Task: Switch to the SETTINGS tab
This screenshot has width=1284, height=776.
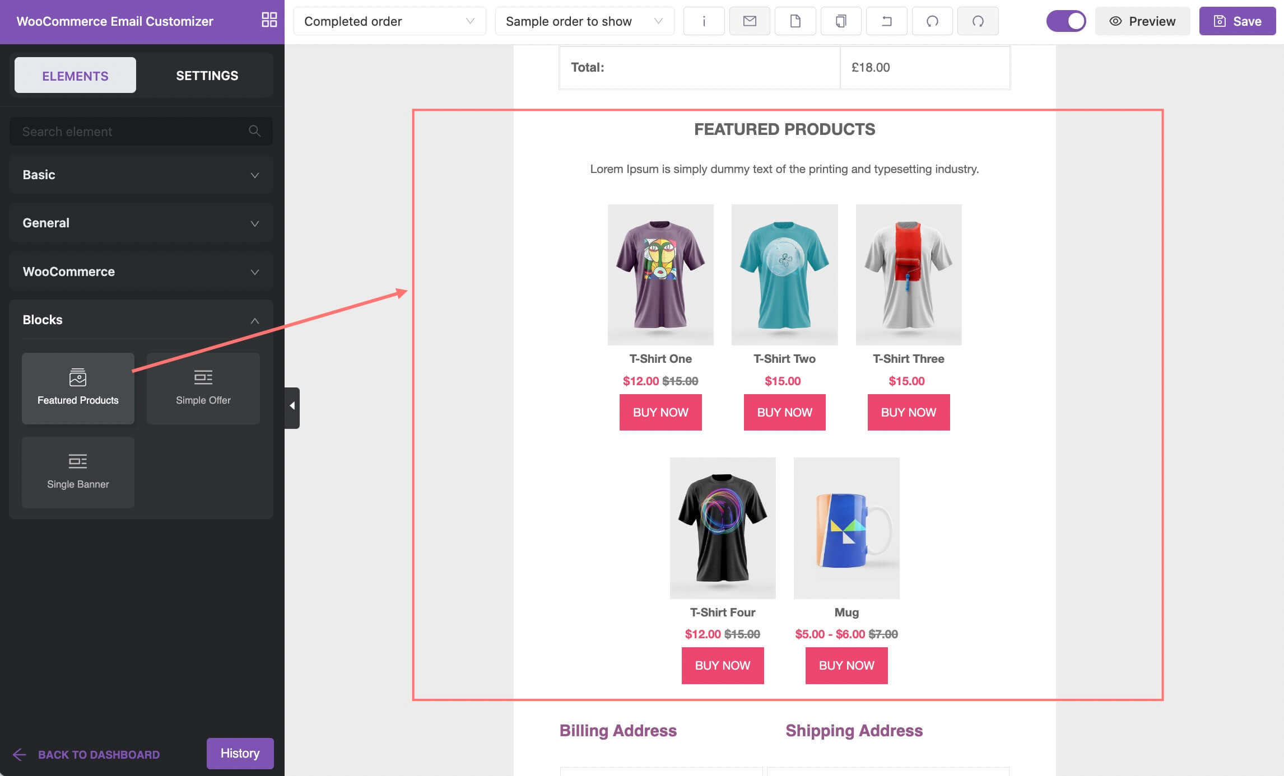Action: click(x=207, y=76)
